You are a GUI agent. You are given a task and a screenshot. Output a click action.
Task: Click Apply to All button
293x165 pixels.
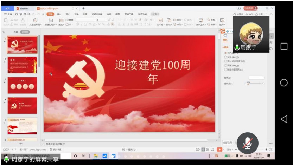[228, 143]
